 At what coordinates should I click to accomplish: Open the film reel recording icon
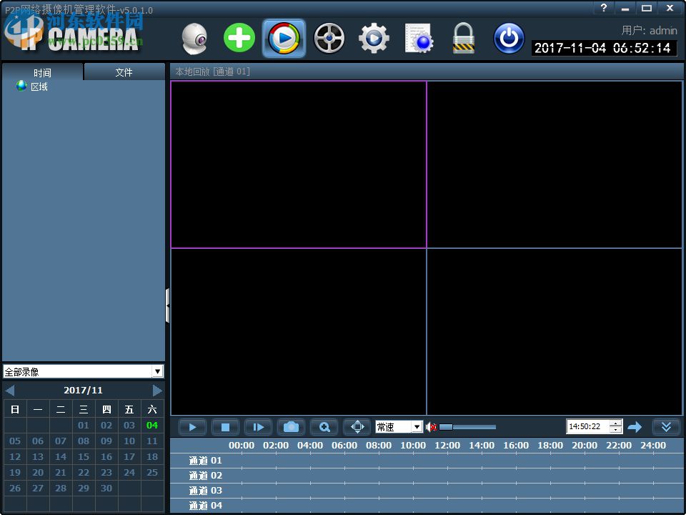click(329, 39)
